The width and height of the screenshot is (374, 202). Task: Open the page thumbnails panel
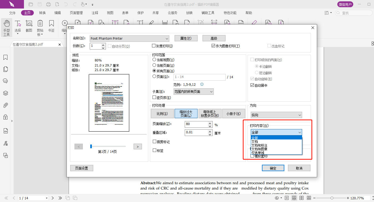tap(6, 69)
